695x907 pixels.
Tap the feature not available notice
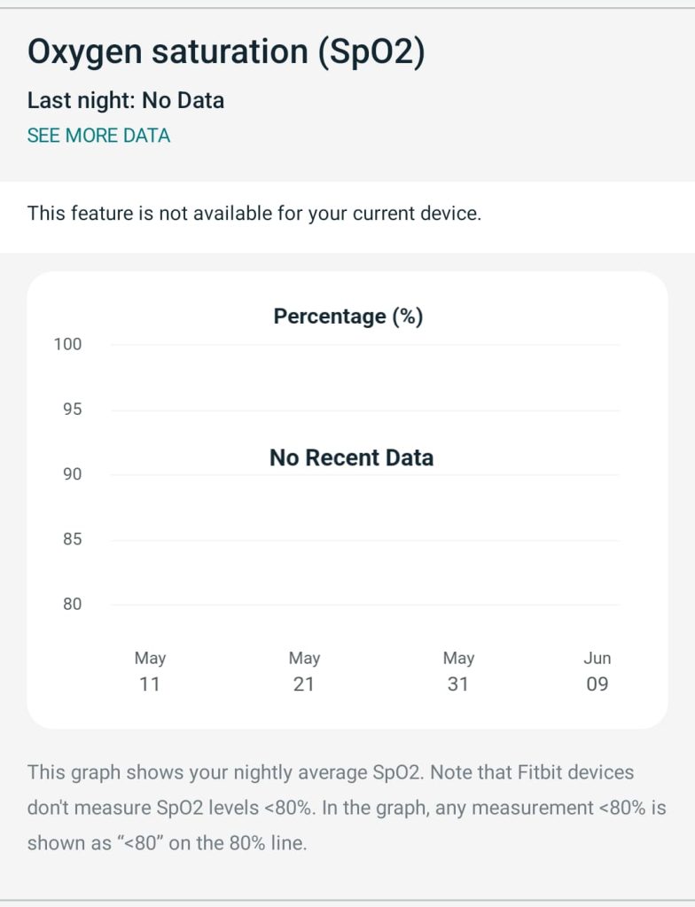254,214
